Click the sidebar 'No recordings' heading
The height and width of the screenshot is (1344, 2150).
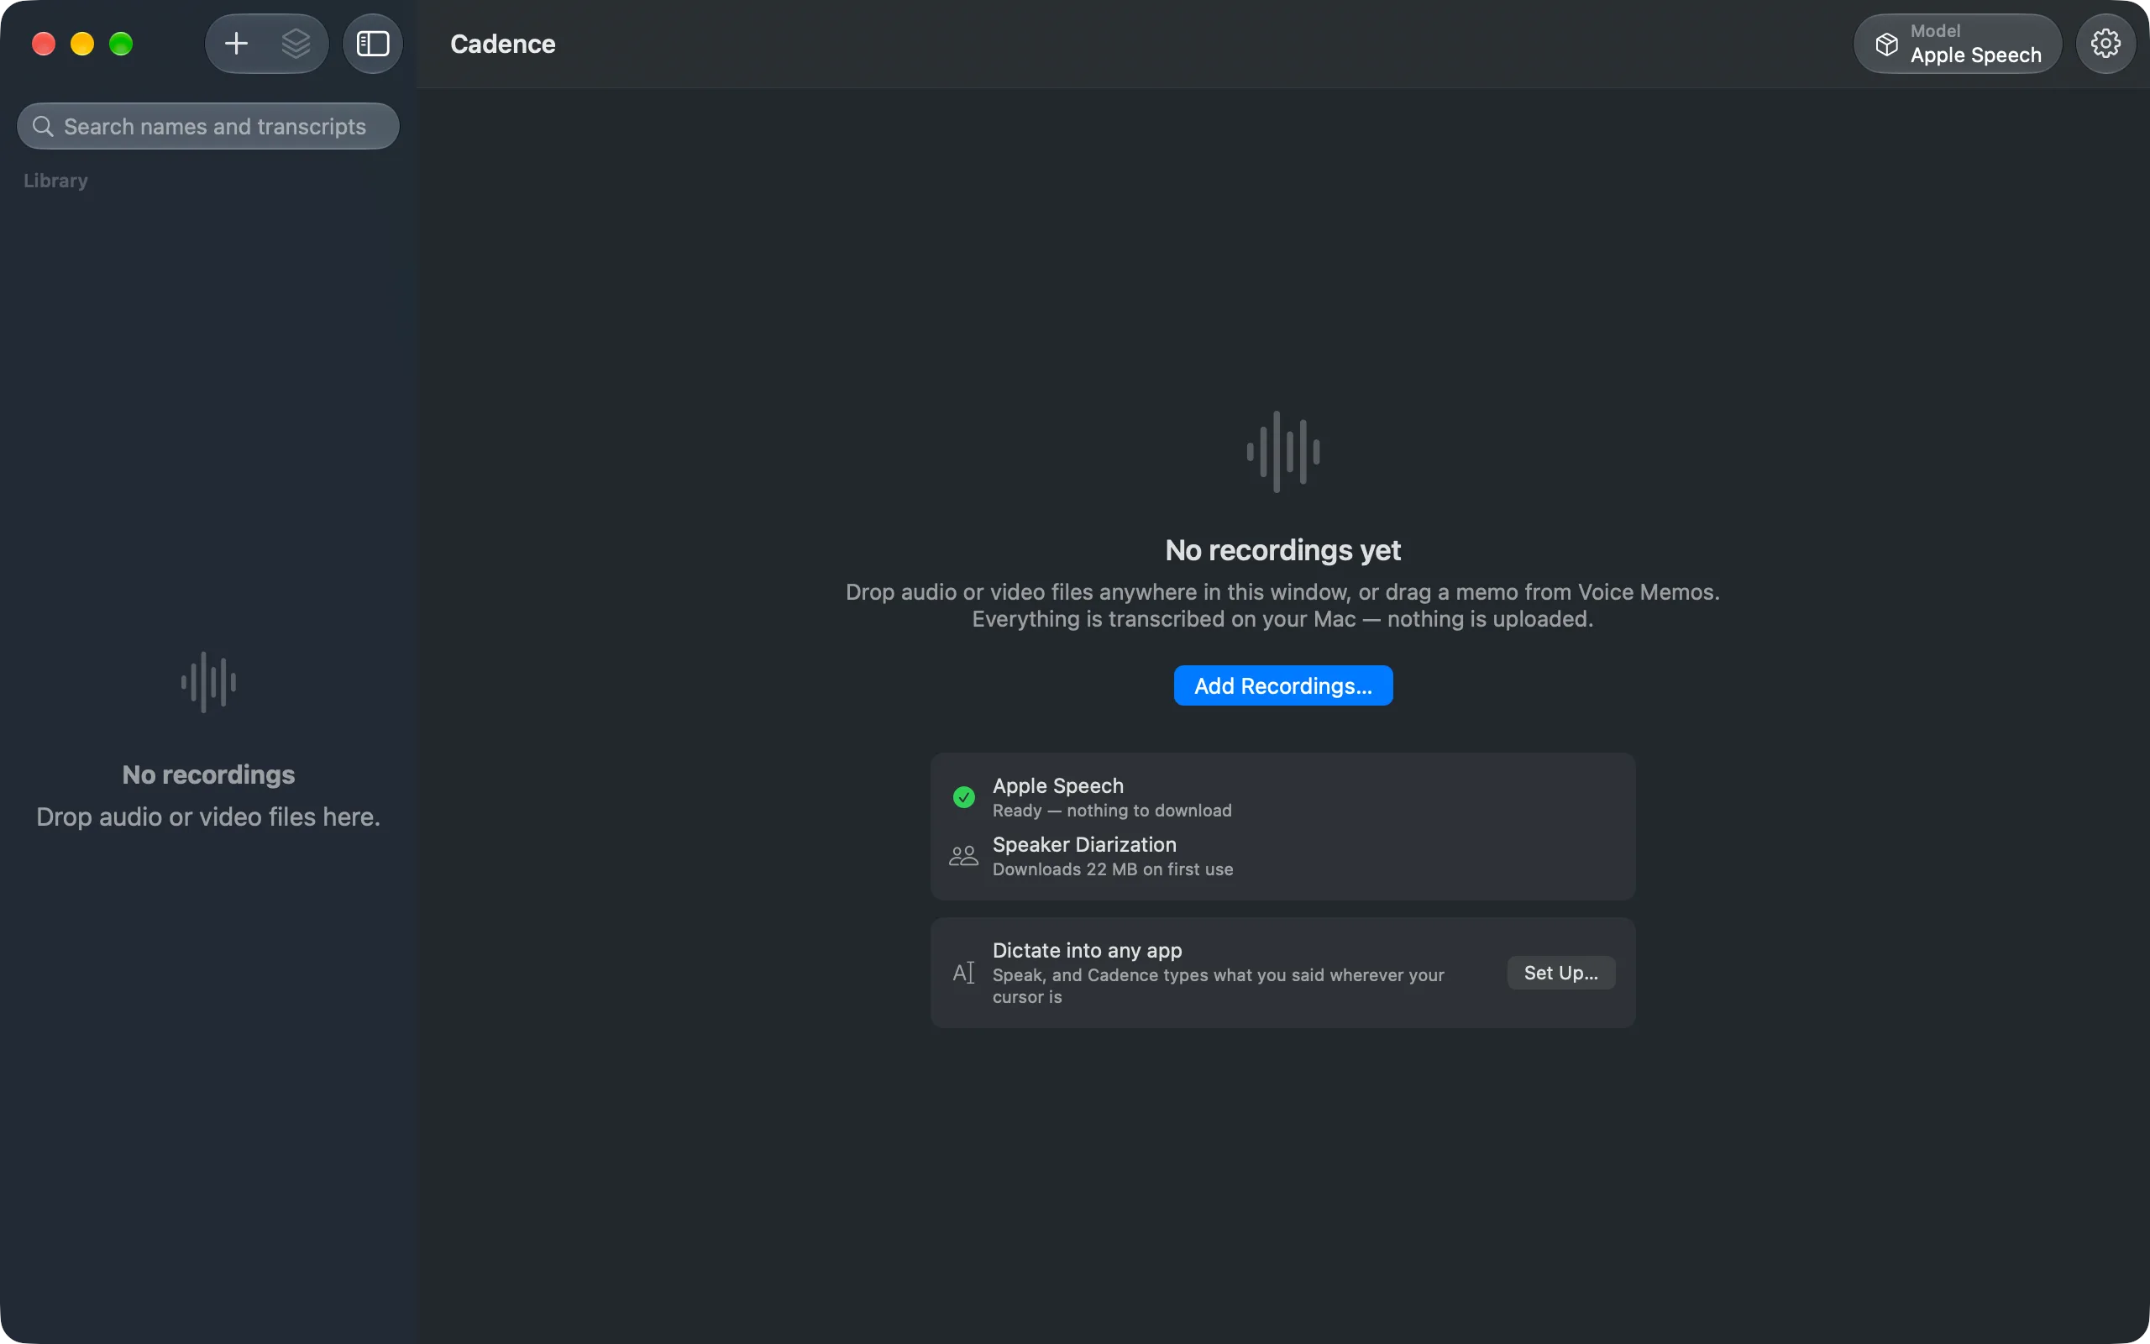pyautogui.click(x=209, y=775)
